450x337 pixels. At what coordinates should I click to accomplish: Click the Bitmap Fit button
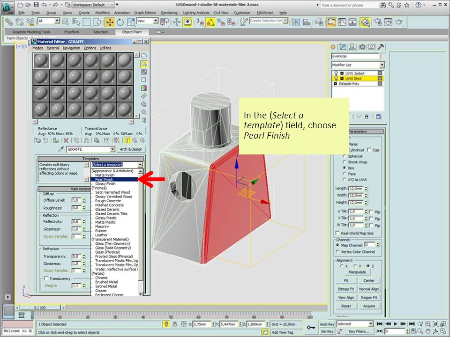tap(346, 289)
